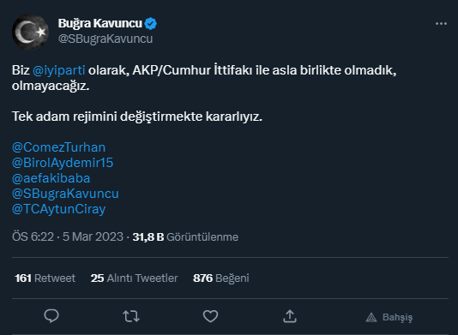The height and width of the screenshot is (335, 458).
Task: View the 161 Retweet list
Action: point(45,278)
